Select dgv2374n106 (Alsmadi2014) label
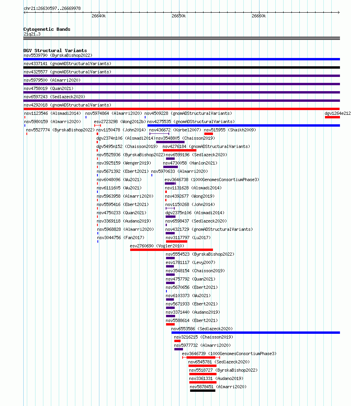The height and width of the screenshot is (406, 351). click(126, 138)
